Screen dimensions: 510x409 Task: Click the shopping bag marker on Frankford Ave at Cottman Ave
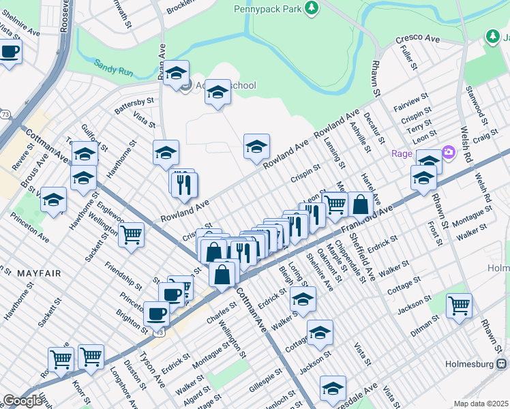(222, 275)
